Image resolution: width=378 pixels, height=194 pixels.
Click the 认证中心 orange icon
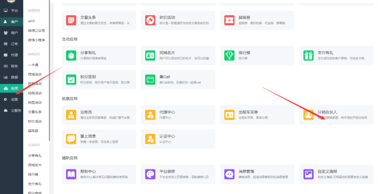(150, 139)
